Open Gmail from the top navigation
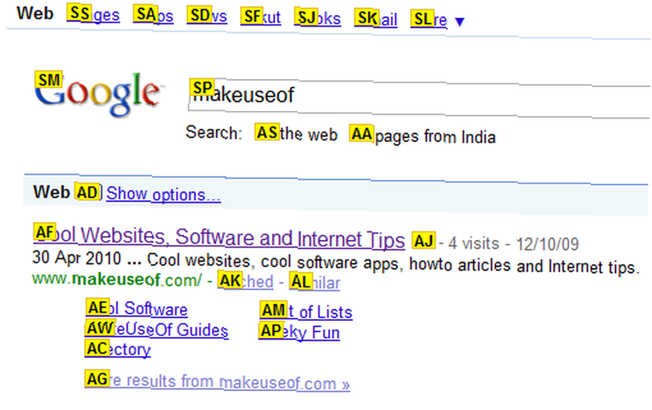Viewport: 652px width, 410px height. [376, 18]
